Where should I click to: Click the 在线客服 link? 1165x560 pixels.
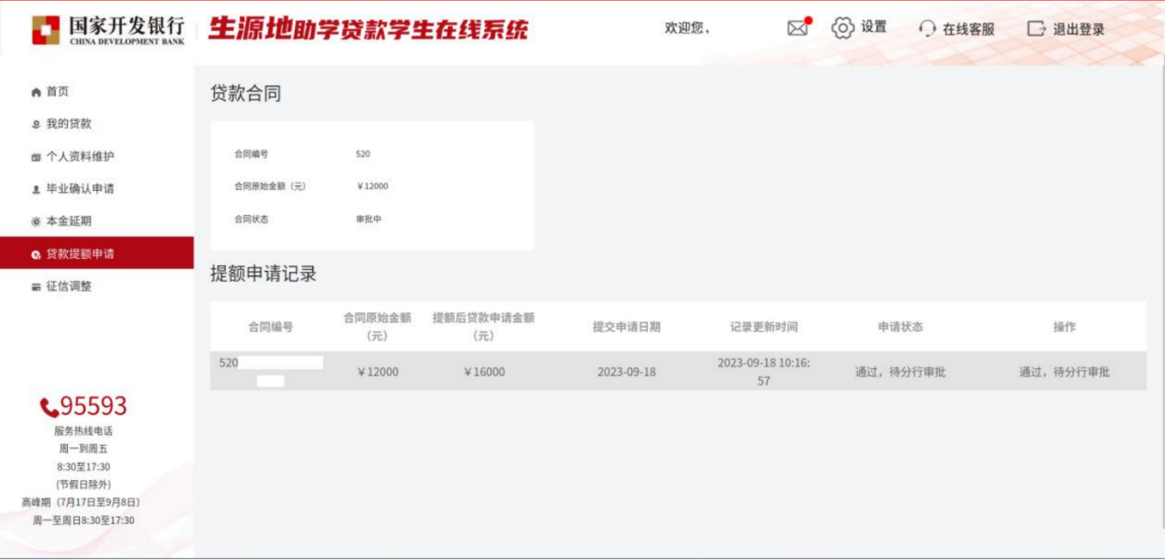click(968, 29)
